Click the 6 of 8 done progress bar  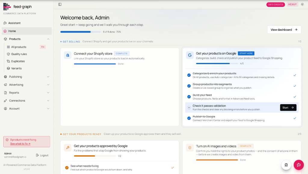tap(80, 32)
